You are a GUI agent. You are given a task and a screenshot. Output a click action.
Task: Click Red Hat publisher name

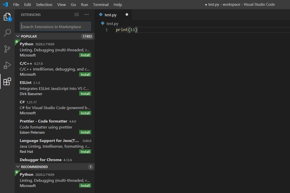tap(26, 151)
